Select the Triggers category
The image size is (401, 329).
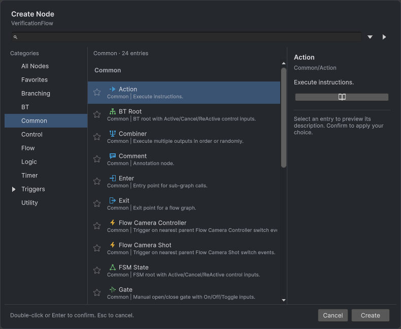click(x=46, y=189)
